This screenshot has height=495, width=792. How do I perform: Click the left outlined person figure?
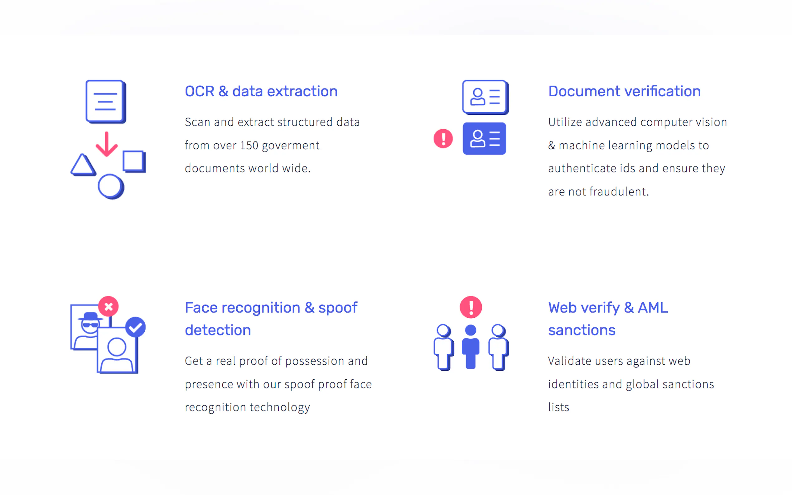[444, 347]
